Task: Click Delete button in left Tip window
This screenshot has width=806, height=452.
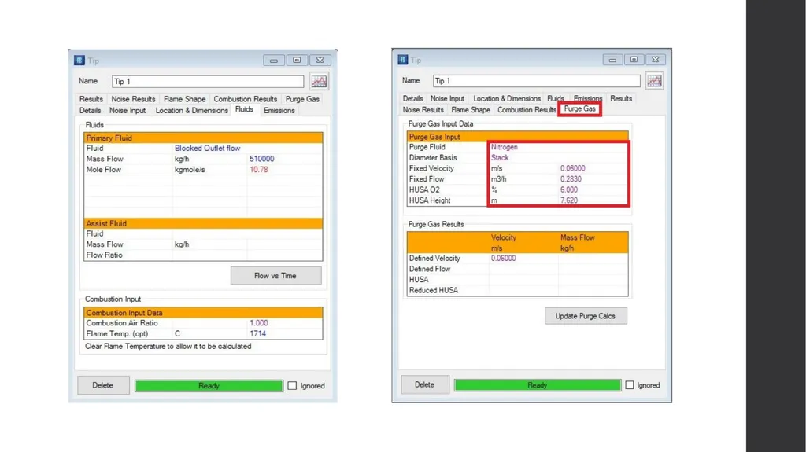Action: click(x=103, y=385)
